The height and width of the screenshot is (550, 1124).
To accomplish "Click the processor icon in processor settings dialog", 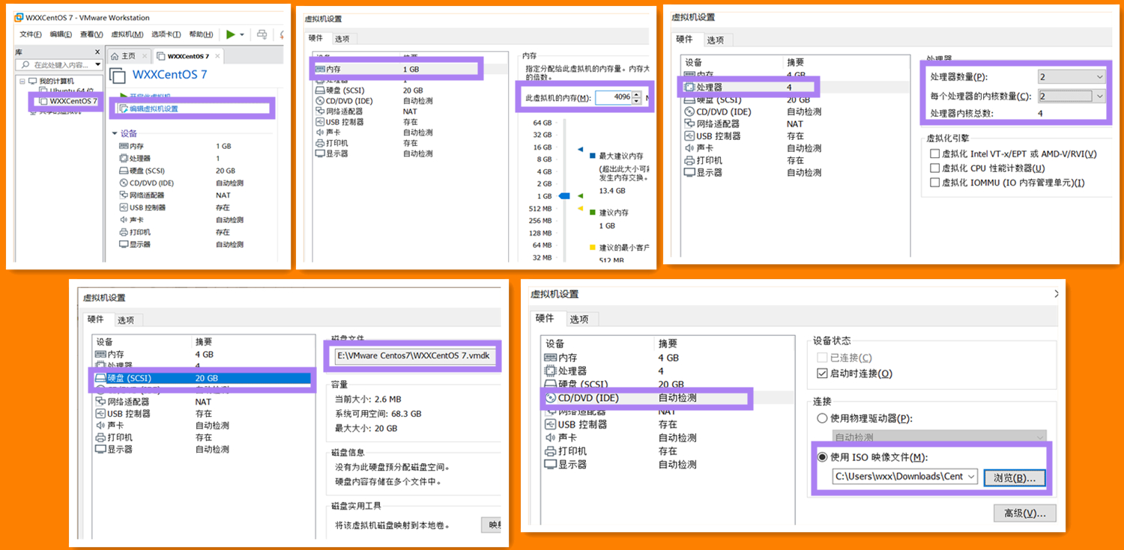I will [x=690, y=88].
